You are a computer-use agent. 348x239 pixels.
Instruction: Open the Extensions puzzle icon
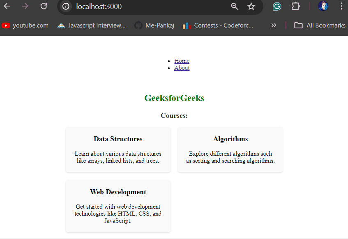[296, 6]
